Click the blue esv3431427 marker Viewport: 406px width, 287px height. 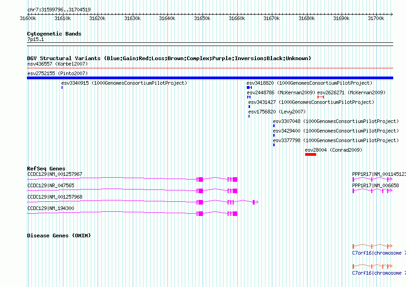tap(249, 107)
